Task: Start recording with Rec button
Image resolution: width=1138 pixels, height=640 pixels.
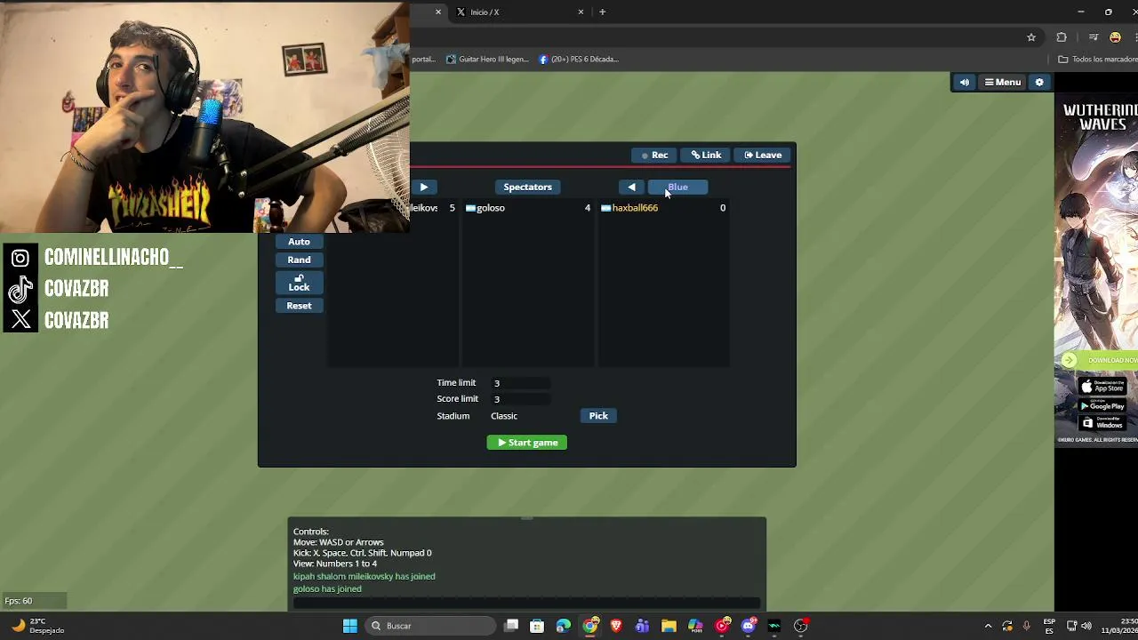Action: (x=654, y=155)
